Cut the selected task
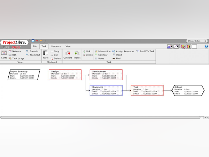209x157 pixels. tap(54, 55)
